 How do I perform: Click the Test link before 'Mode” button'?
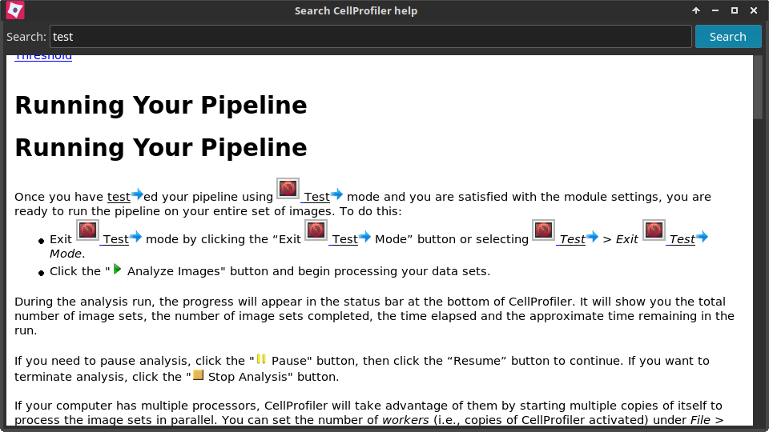pos(344,239)
